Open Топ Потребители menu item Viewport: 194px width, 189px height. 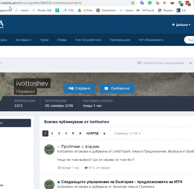88,40
